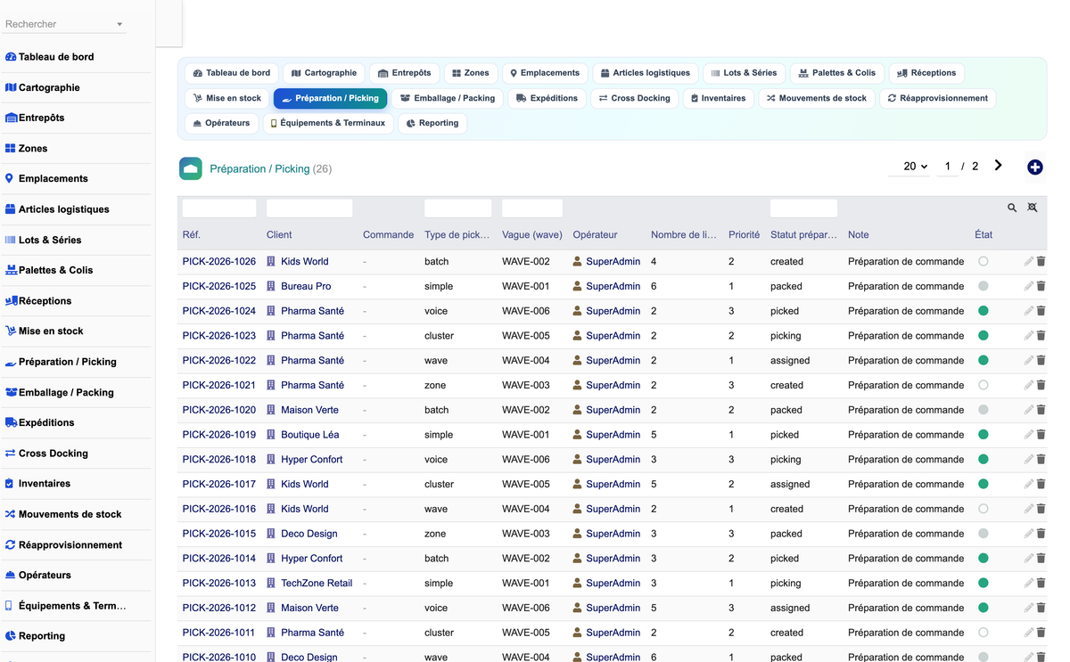Sort by the Opérateur column header
The image size is (1070, 662).
[x=595, y=235]
